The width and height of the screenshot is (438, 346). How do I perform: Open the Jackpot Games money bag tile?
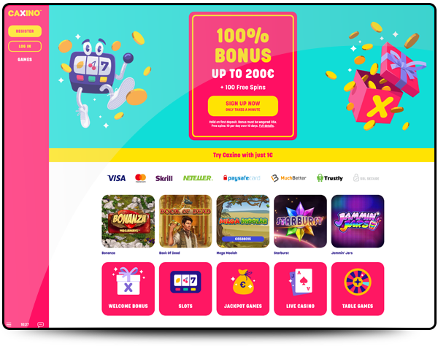[243, 289]
